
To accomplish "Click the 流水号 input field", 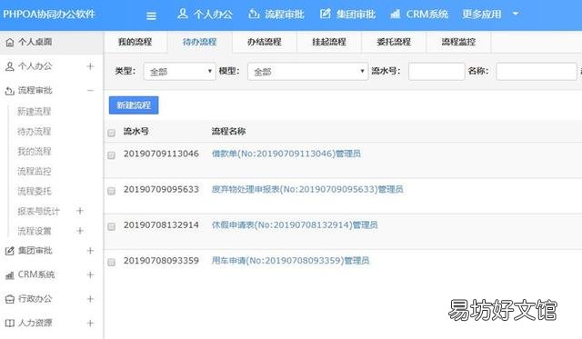I will [x=436, y=71].
